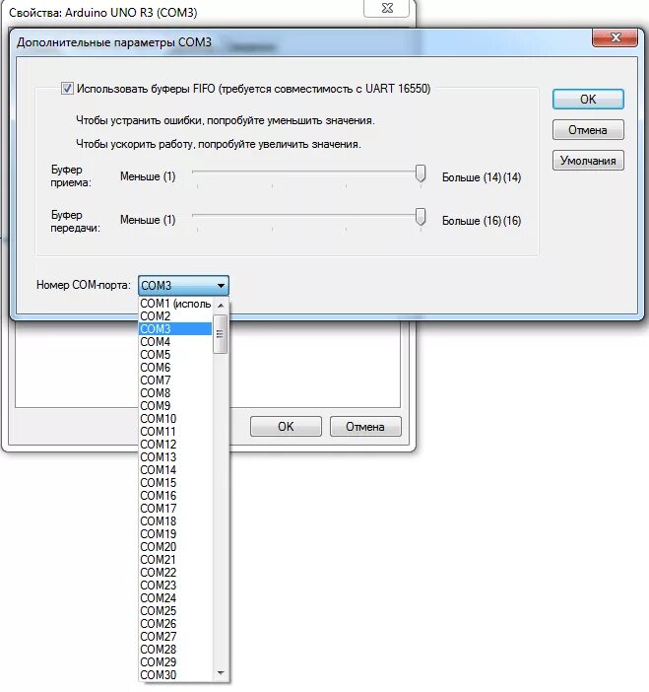Toggle the FIFO buffers checkbox
The image size is (649, 692).
point(67,89)
